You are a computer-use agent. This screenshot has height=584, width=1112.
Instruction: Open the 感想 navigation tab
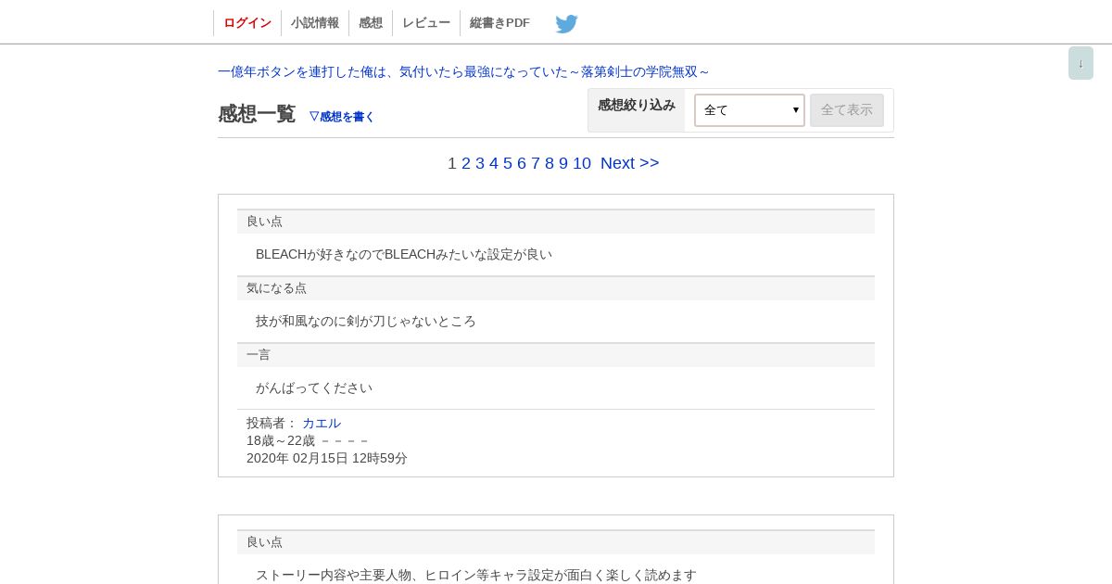(371, 23)
